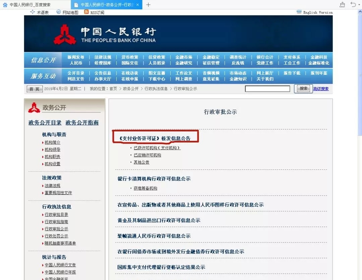Open 行政审批指南 link
Screen dimensions: 362x280
(56, 222)
